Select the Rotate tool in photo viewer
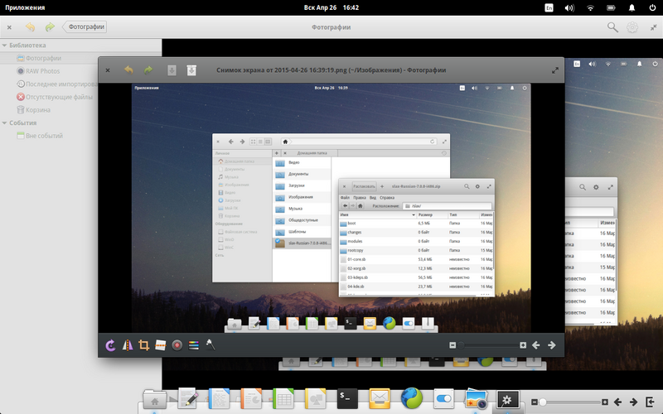663x414 pixels. tap(110, 345)
